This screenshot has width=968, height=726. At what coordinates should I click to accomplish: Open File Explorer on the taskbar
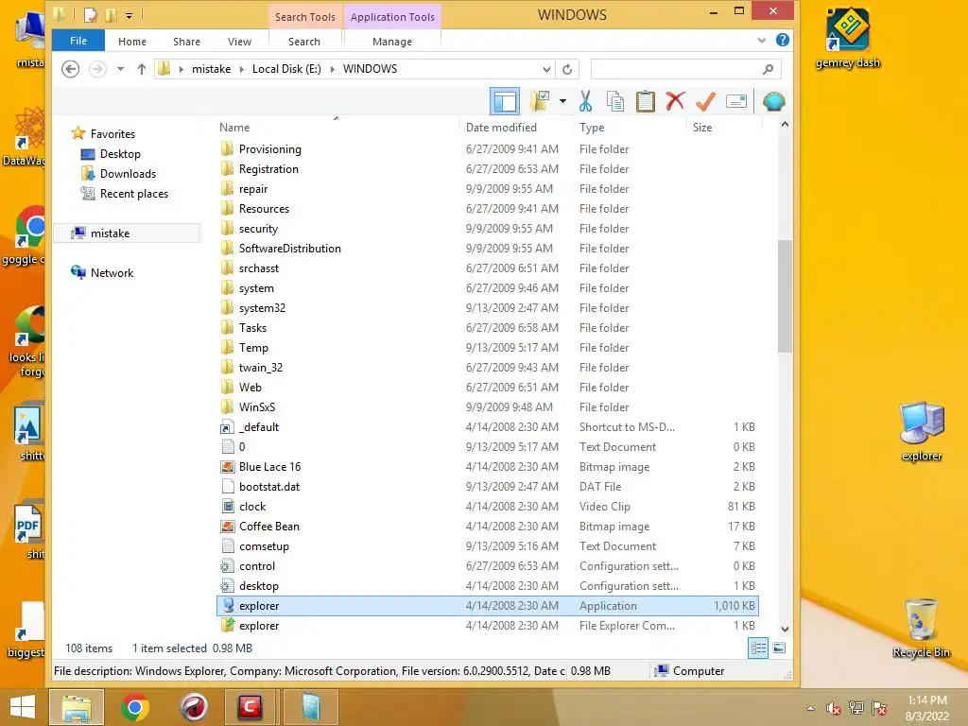(x=77, y=707)
